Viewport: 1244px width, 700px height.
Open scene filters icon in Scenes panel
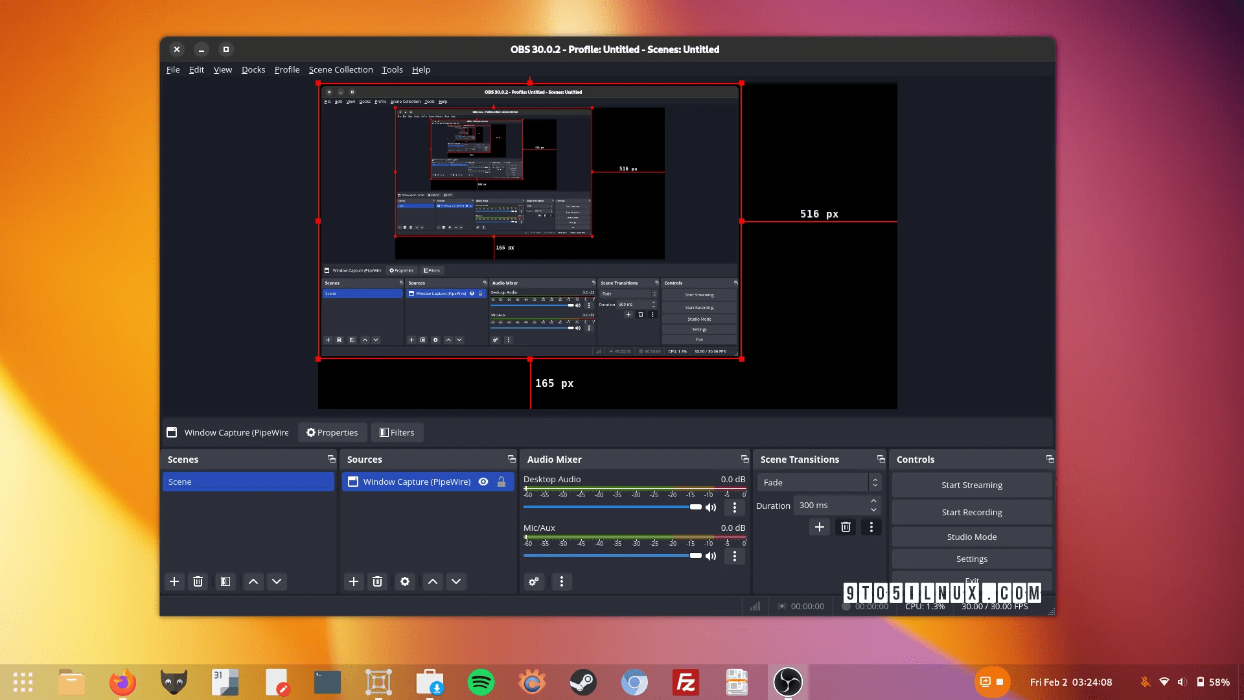click(225, 581)
